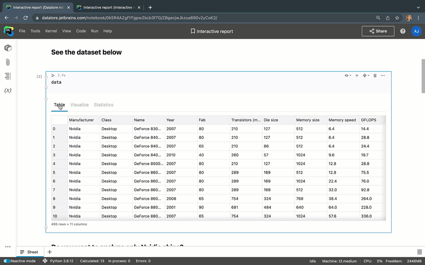Screen dimensions: 425x265
Task: Open a new browser tab
Action: [150, 7]
